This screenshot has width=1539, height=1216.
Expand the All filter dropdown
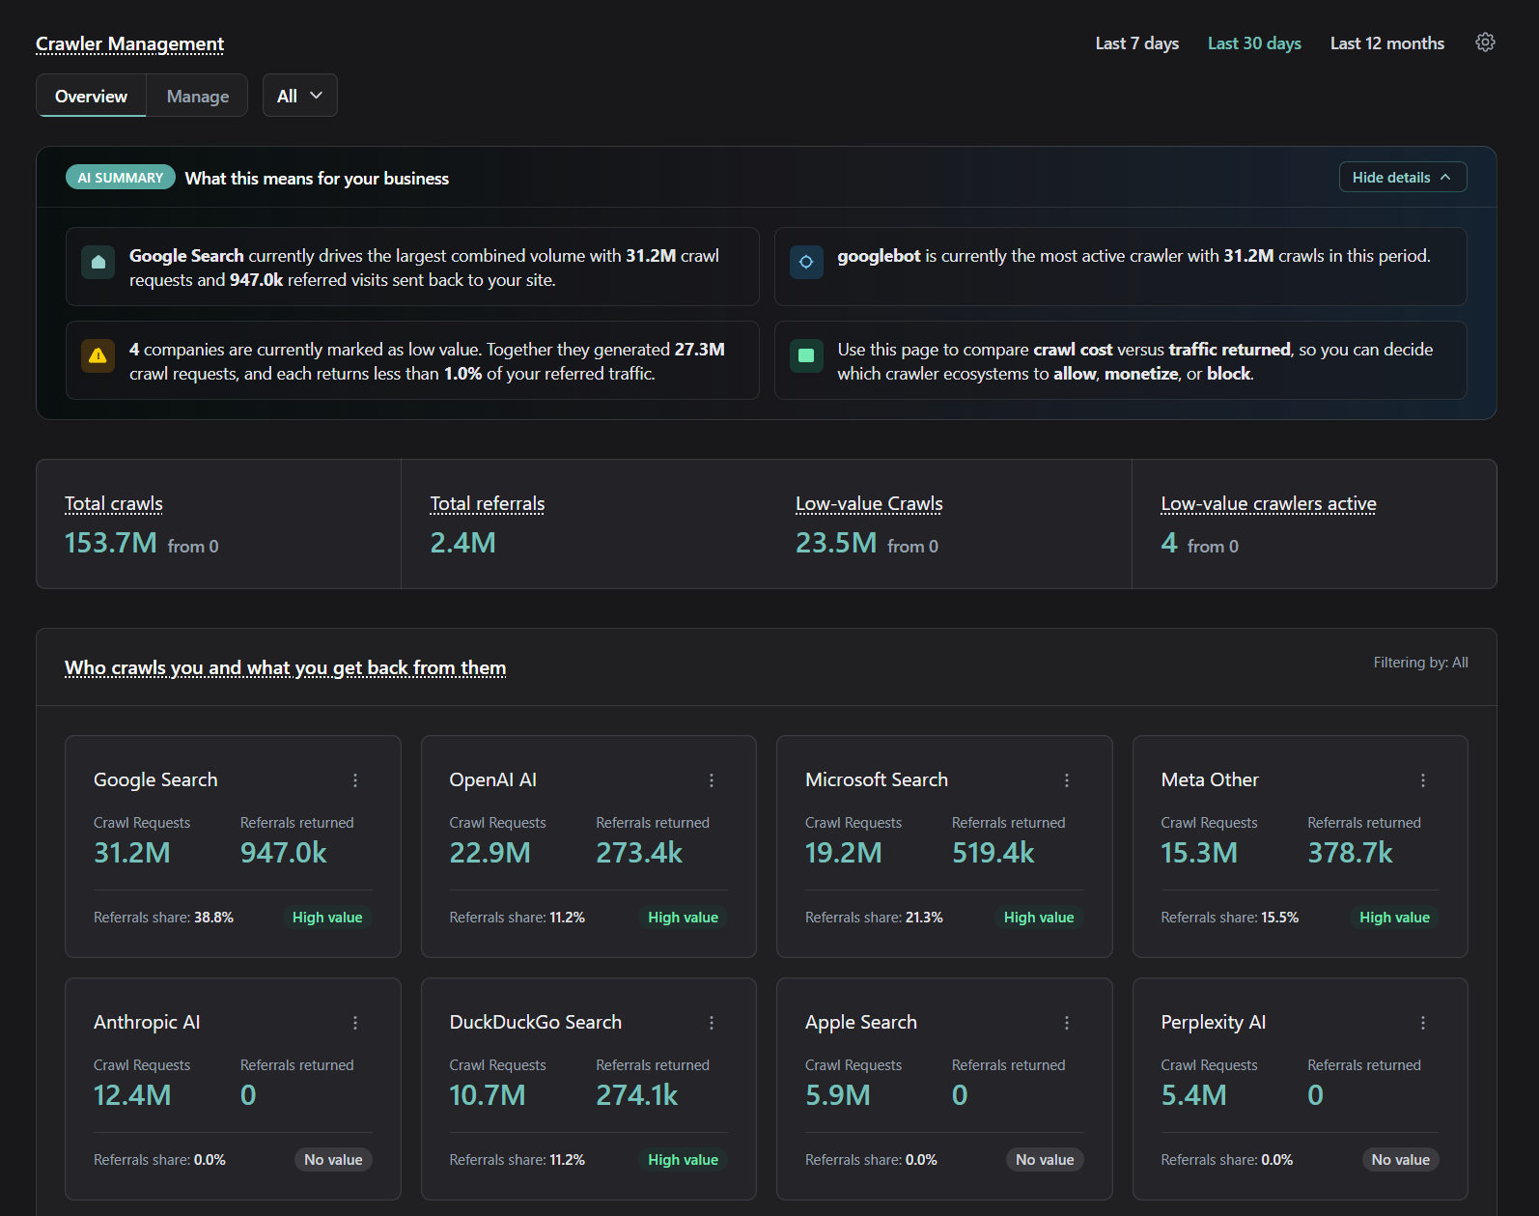tap(299, 96)
